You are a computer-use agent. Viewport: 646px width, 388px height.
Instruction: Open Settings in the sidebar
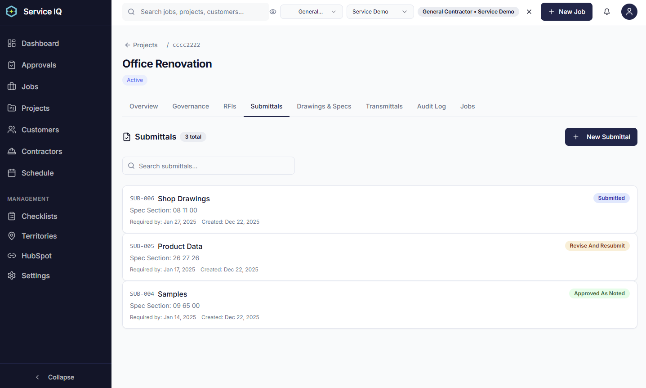pos(56,275)
